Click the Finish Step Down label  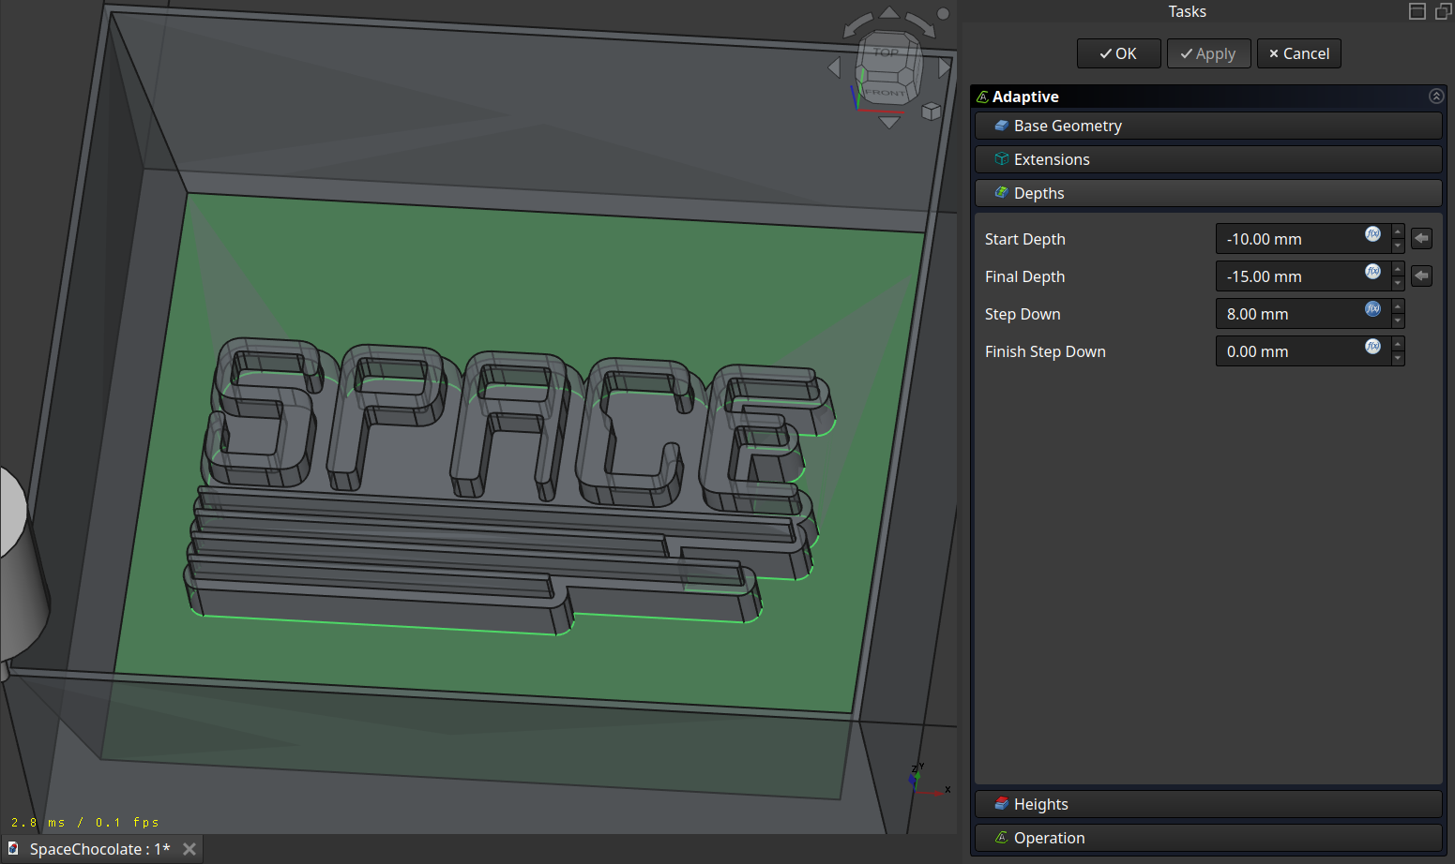(x=1045, y=351)
